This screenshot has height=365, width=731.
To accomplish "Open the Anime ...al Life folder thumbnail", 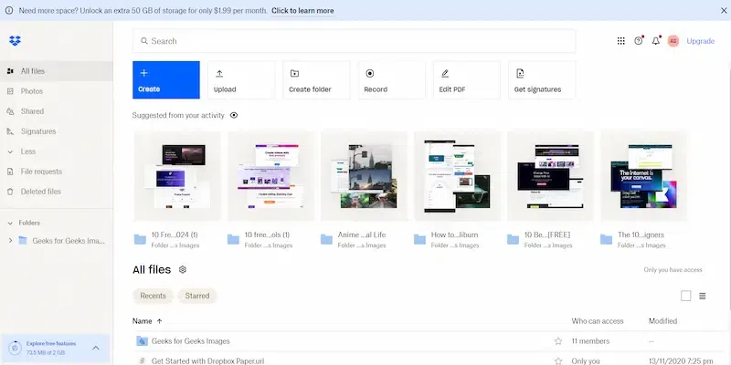I will 364,176.
